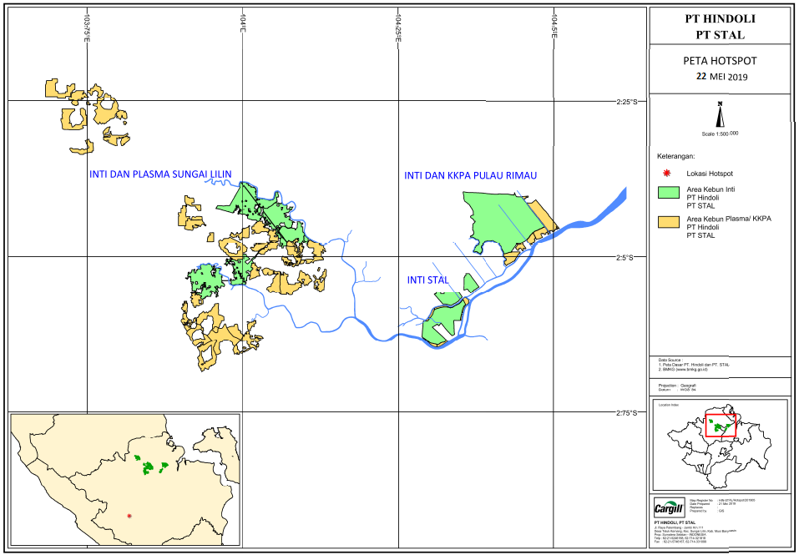Click the PETA HOTSPOT title text

[719, 60]
